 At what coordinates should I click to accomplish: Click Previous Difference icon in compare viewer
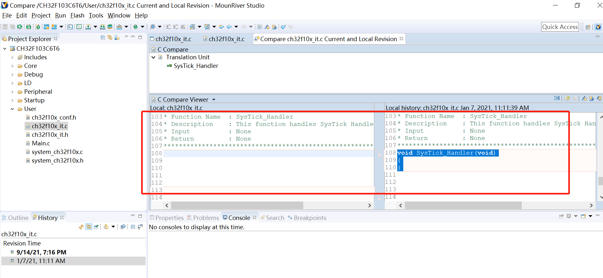[592, 98]
